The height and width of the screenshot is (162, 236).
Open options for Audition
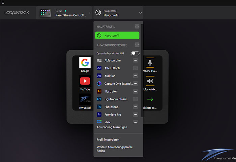[136, 76]
